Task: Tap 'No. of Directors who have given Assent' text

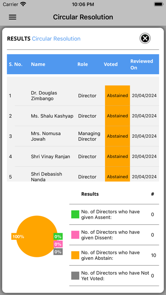Action: click(x=111, y=214)
